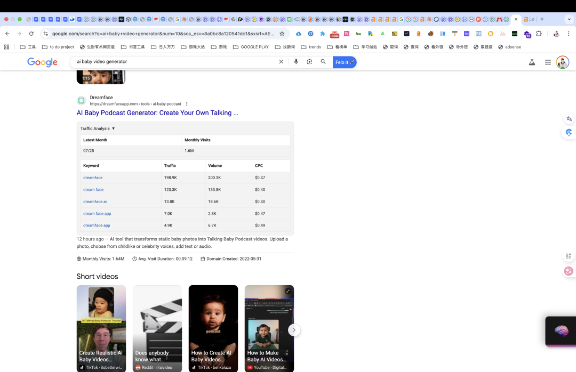The height and width of the screenshot is (372, 576).
Task: Click the black pub extension icon
Action: tap(514, 34)
